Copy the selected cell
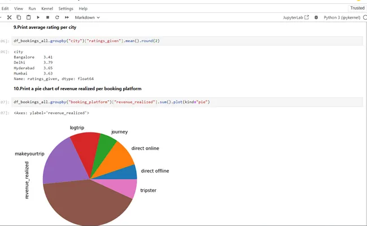 (x=19, y=17)
